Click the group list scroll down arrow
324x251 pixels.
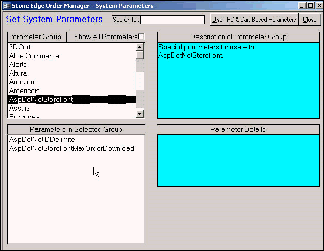(140, 114)
